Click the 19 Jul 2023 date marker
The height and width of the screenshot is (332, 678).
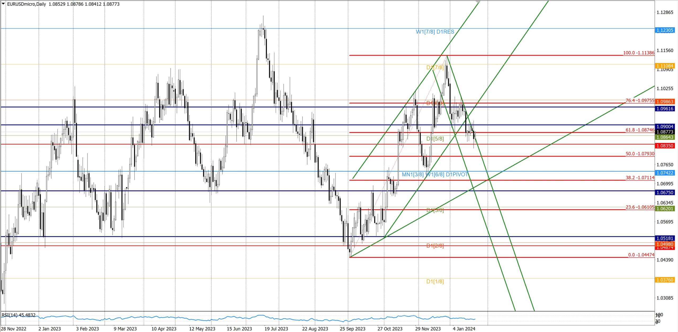click(x=276, y=329)
